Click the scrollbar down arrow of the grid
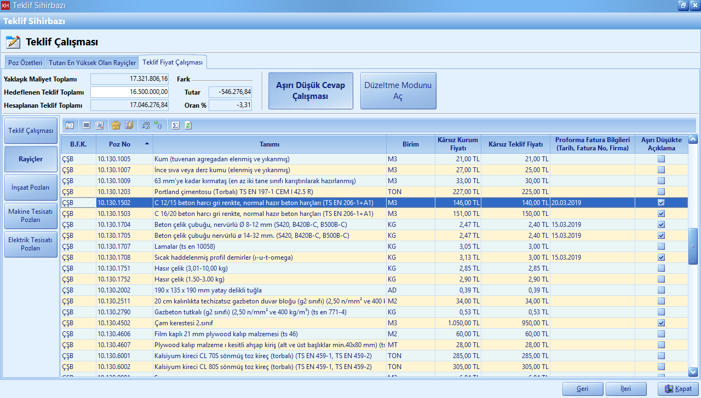This screenshot has height=398, width=701. point(693,372)
